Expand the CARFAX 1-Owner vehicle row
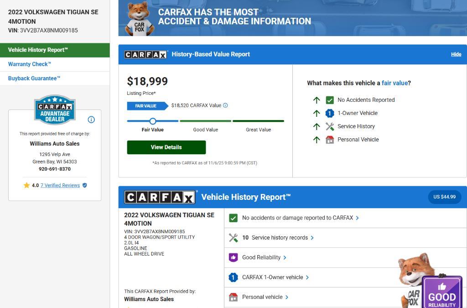 pyautogui.click(x=307, y=277)
